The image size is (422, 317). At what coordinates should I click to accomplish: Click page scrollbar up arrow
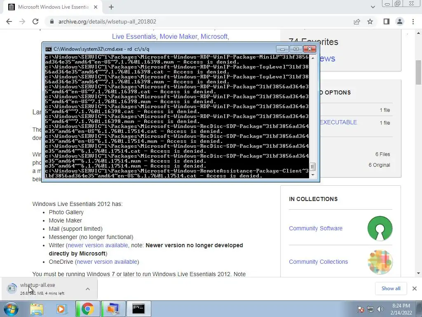(418, 33)
